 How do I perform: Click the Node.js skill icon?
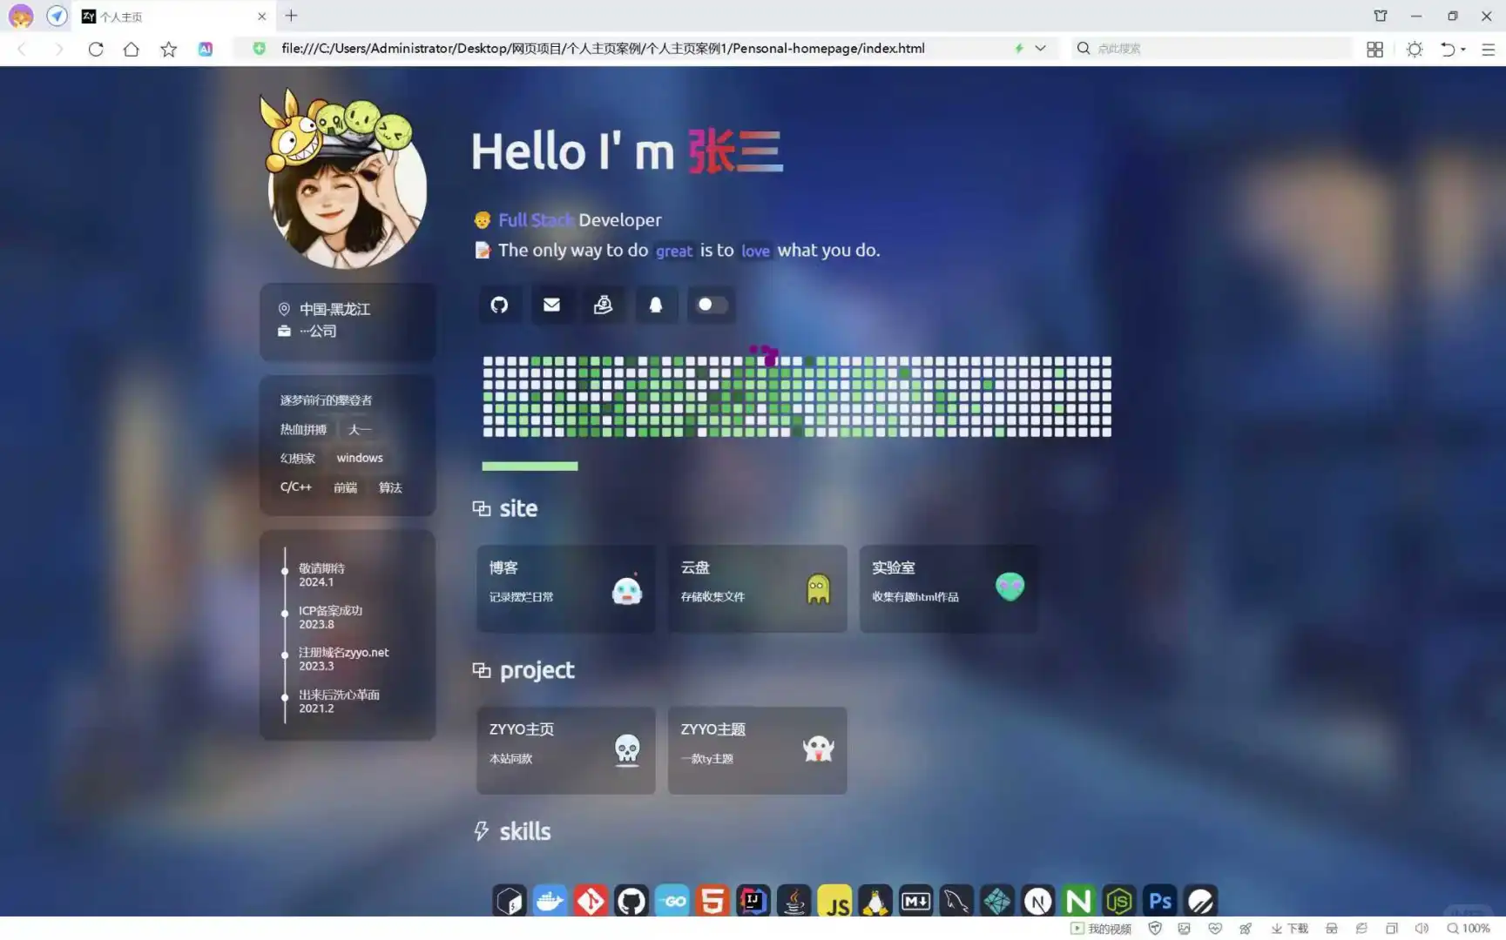[1119, 902]
